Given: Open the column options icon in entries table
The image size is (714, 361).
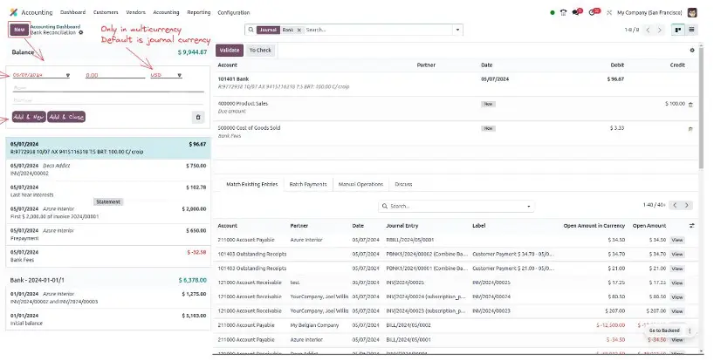Looking at the screenshot, I should 691,226.
